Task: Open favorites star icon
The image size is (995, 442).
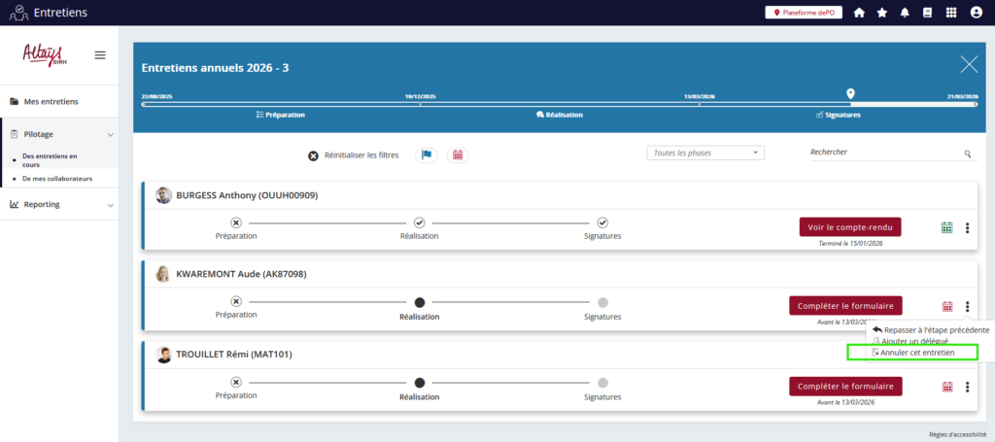Action: pyautogui.click(x=882, y=13)
